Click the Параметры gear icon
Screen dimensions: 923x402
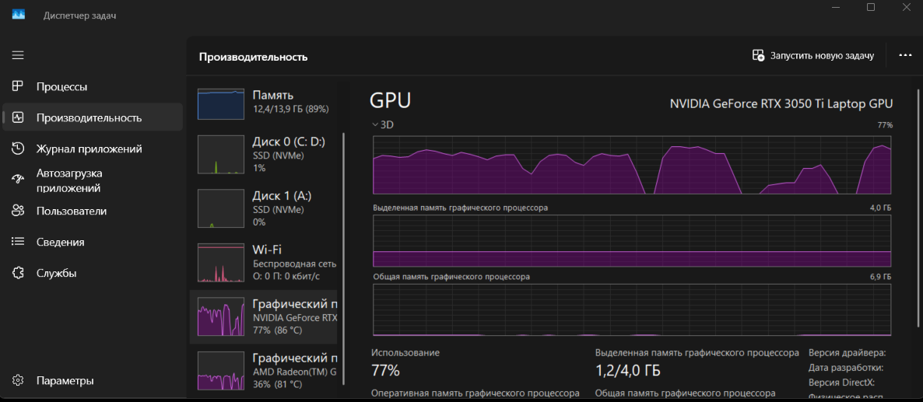(x=18, y=380)
